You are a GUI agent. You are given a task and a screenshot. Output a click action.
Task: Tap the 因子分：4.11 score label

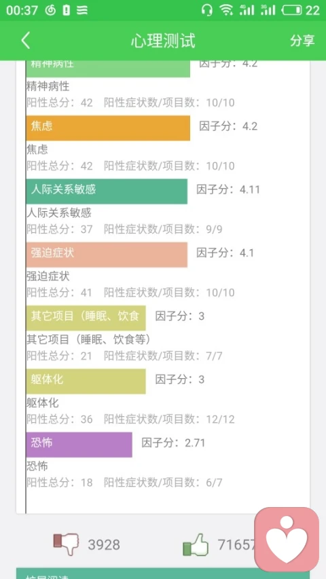[x=228, y=190]
